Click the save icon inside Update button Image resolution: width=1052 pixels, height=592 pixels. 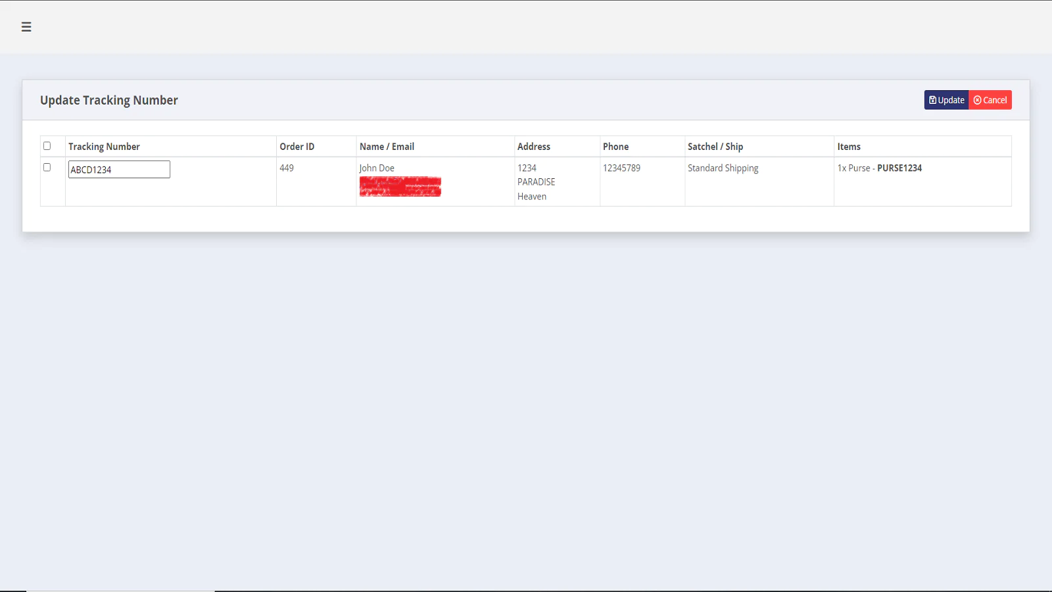pos(933,99)
